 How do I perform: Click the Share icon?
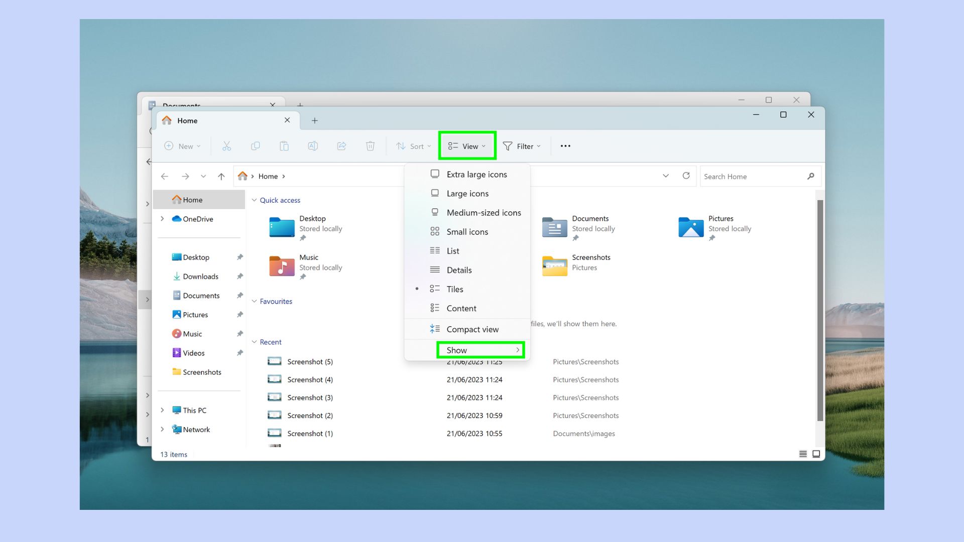coord(341,146)
